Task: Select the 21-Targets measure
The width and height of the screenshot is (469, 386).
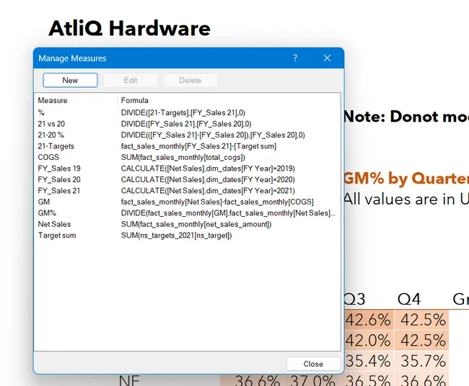Action: click(56, 146)
